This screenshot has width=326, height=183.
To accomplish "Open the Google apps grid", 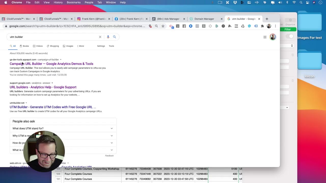I will click(265, 37).
